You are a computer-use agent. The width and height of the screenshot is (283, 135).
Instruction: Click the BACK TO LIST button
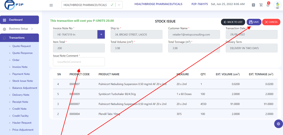coord(233,22)
